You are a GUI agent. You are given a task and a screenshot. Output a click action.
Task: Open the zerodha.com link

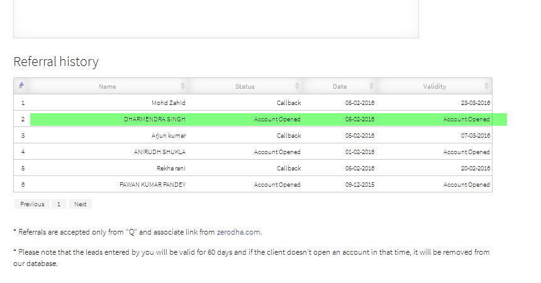point(238,232)
